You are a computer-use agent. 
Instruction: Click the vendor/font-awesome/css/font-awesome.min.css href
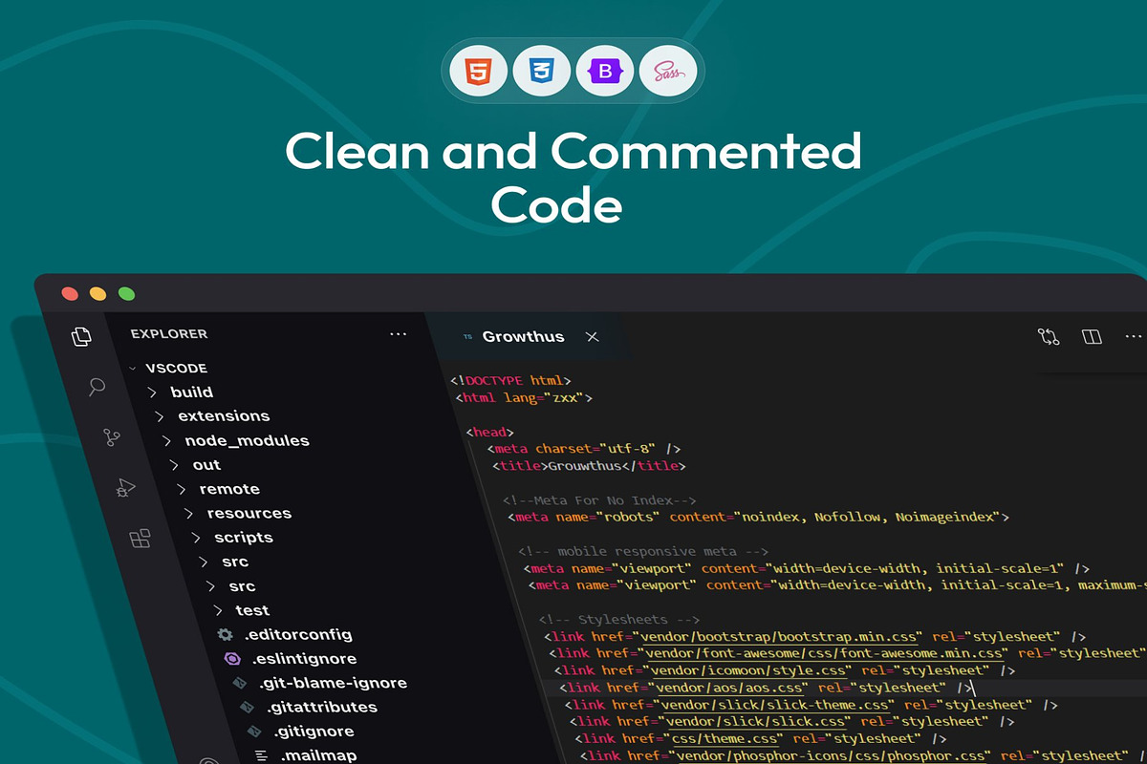point(825,653)
